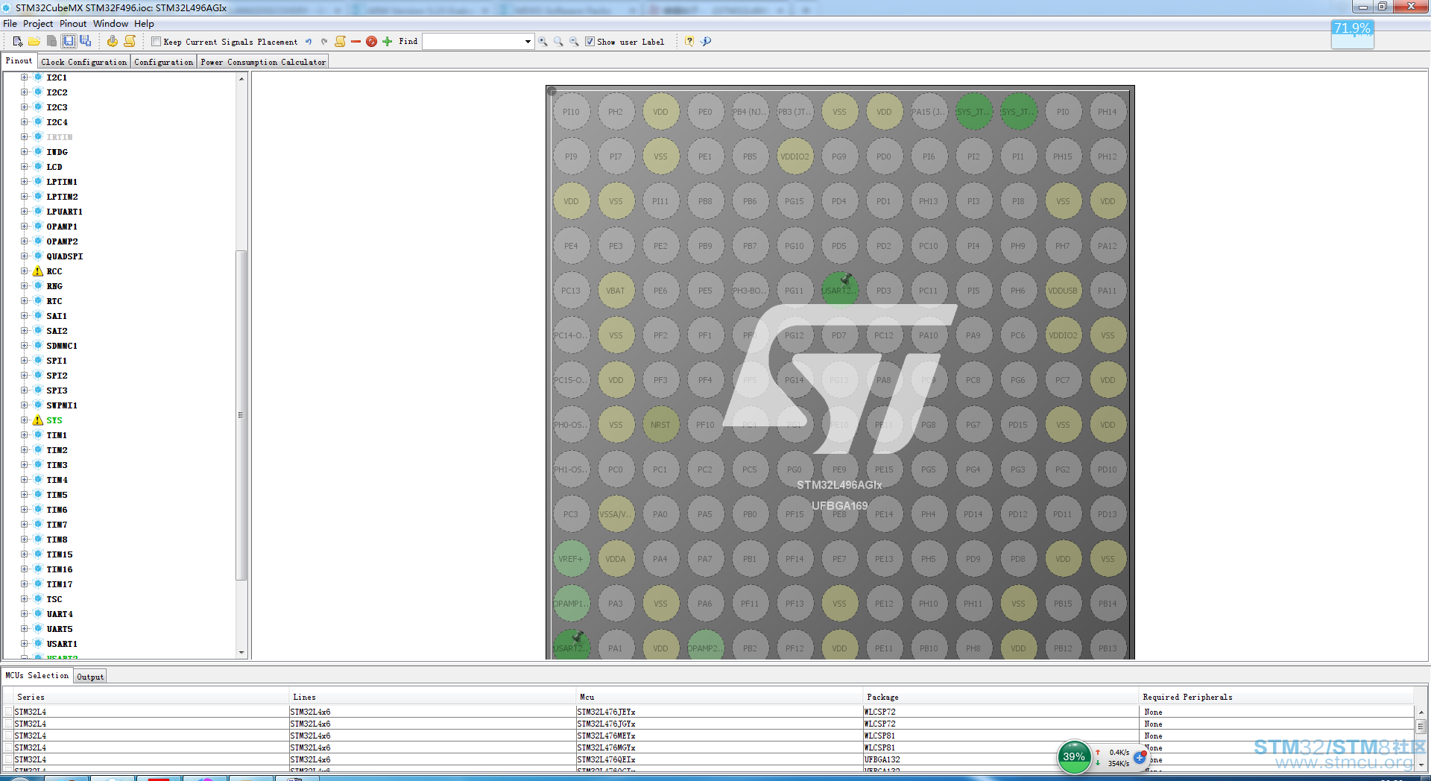Select the MCUs Selection tab
The height and width of the screenshot is (781, 1431).
coord(37,676)
